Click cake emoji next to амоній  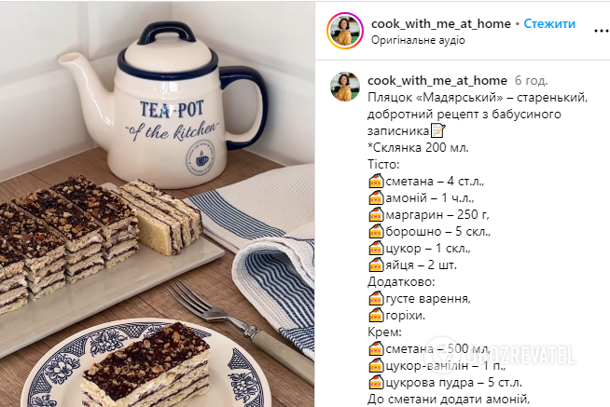pyautogui.click(x=376, y=198)
